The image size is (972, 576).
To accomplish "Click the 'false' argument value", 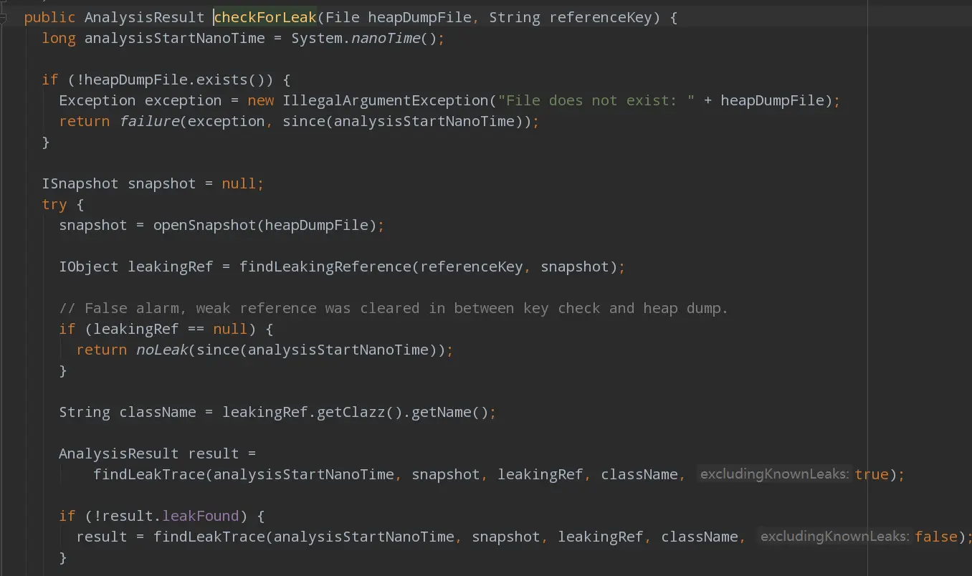I will point(936,537).
